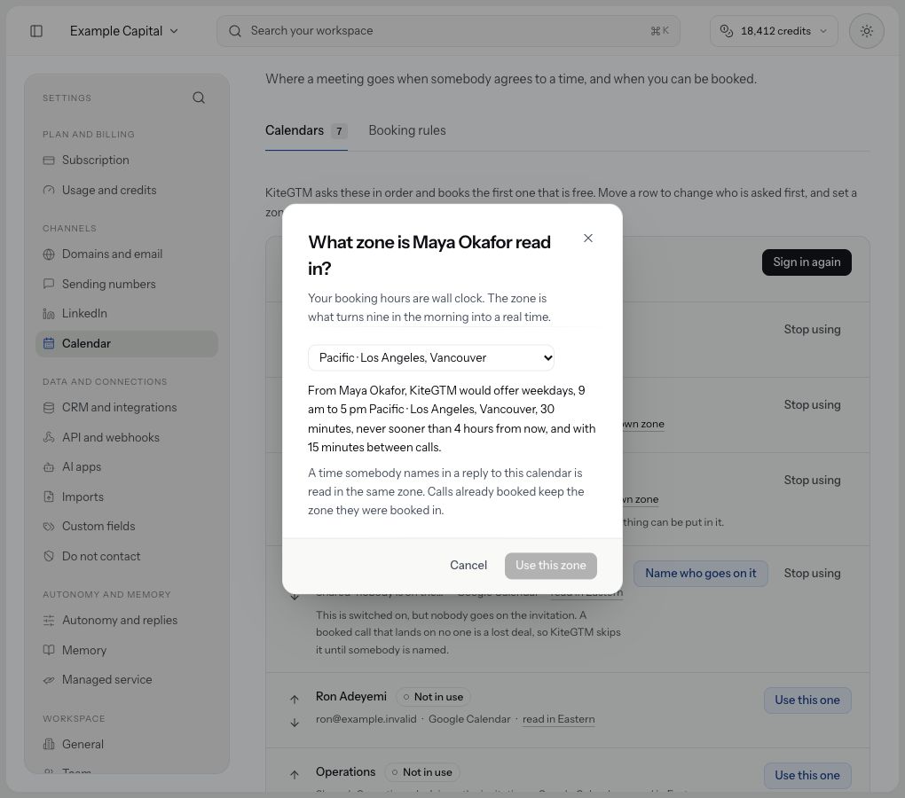Click Use this one for Operations
This screenshot has height=798, width=905.
(807, 776)
